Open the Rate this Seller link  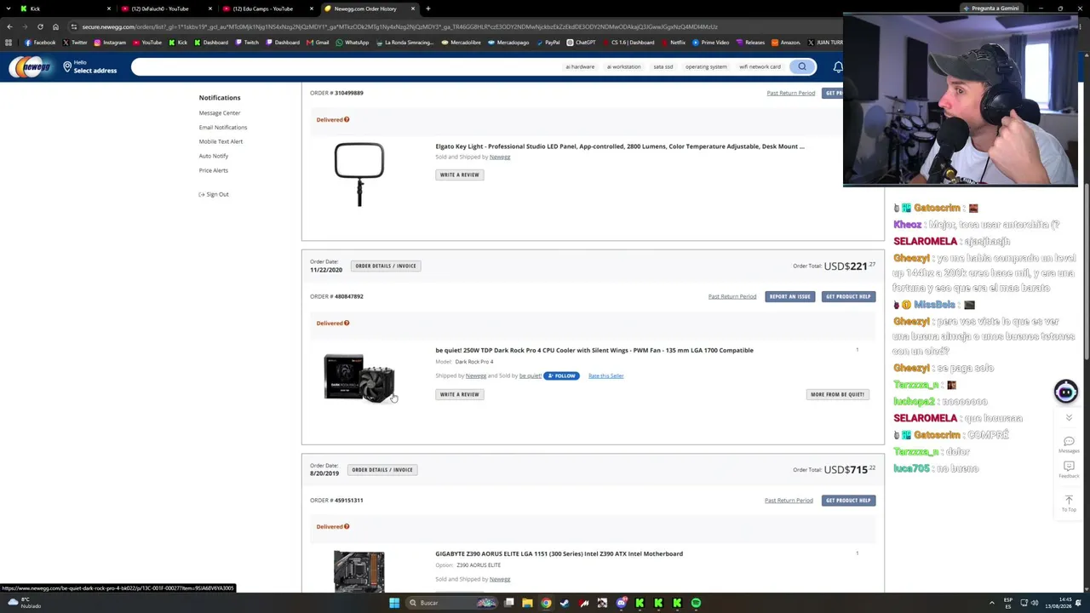[605, 375]
